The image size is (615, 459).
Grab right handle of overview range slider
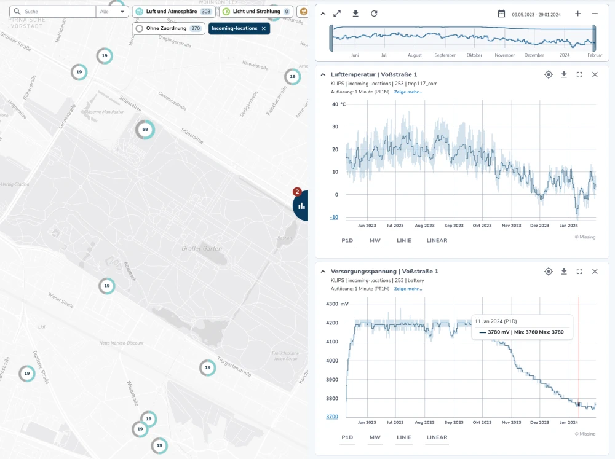[x=594, y=38]
